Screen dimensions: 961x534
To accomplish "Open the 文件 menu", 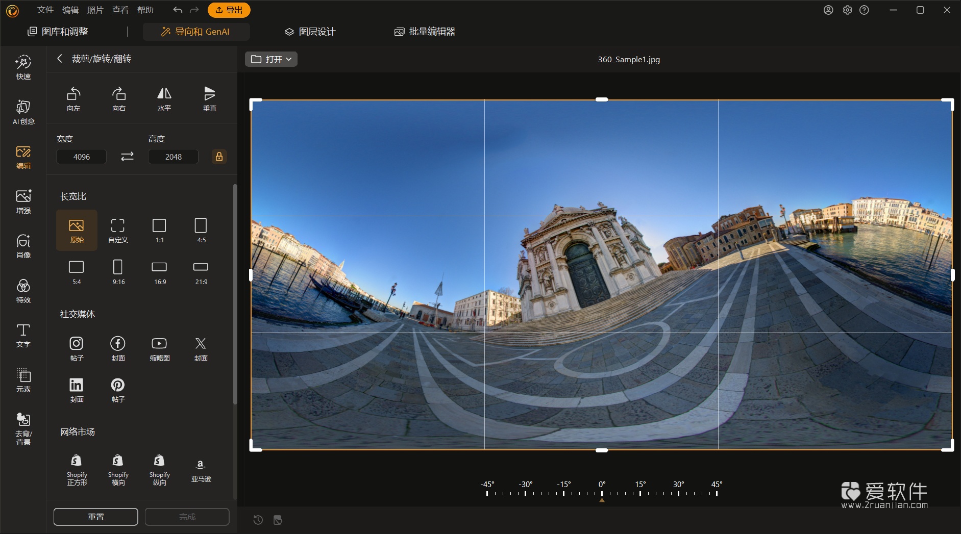I will (45, 10).
